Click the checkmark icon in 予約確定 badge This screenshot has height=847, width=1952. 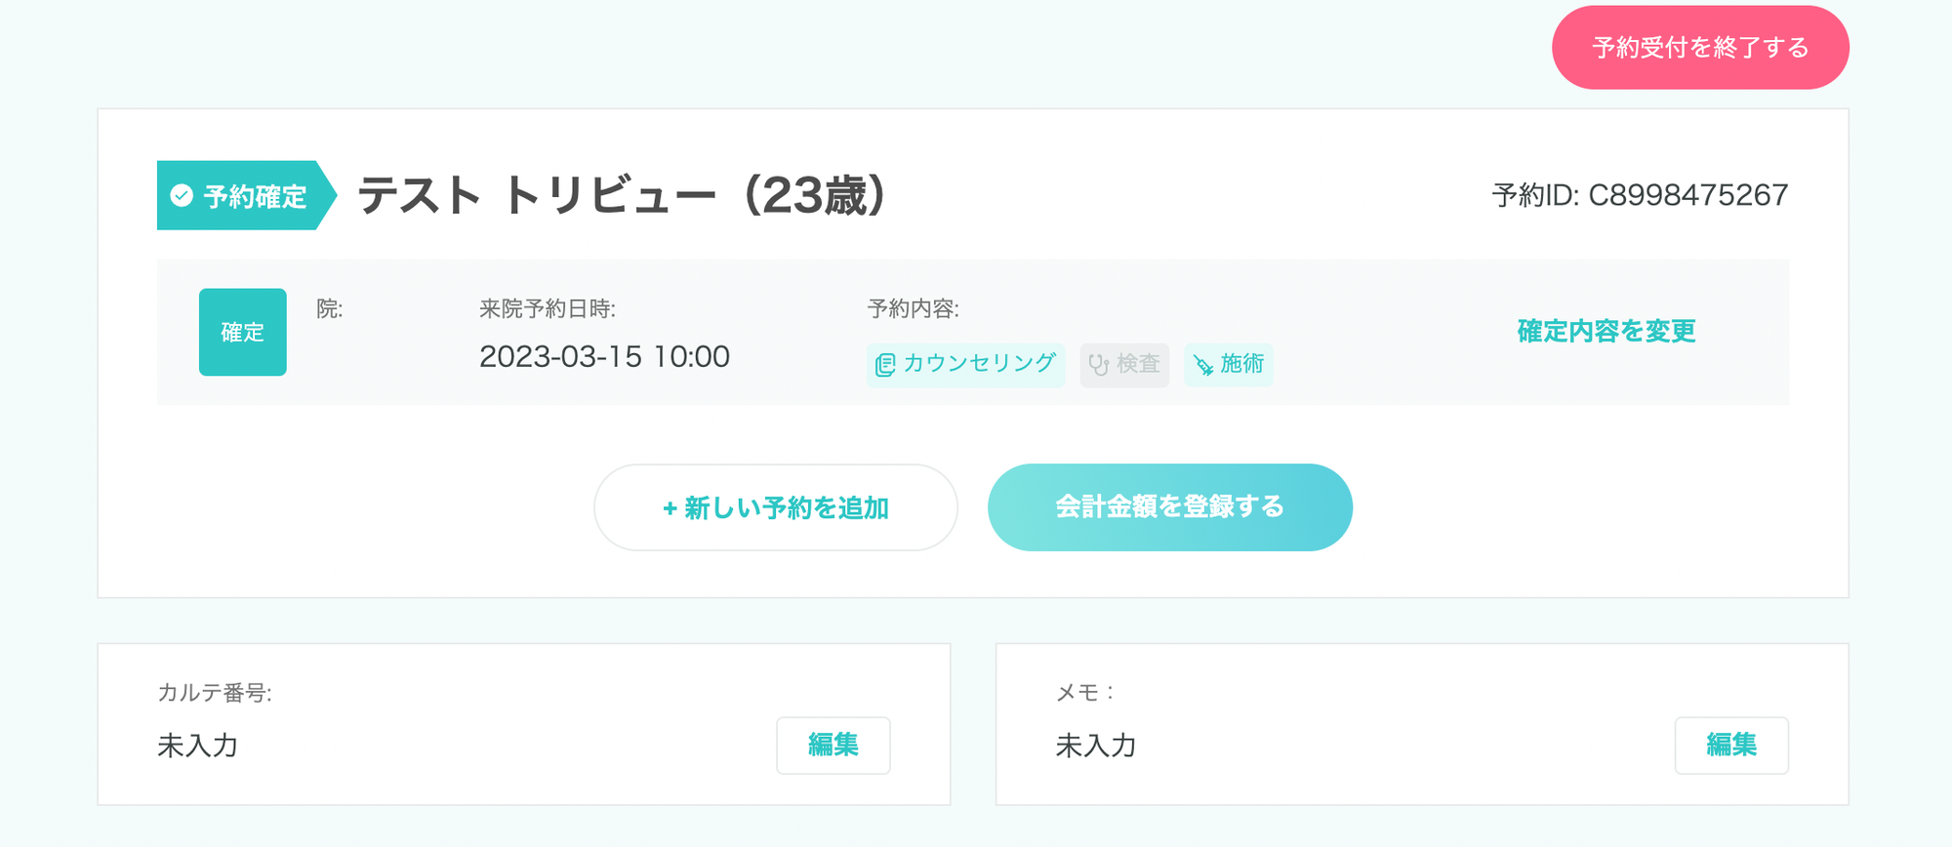pos(182,195)
